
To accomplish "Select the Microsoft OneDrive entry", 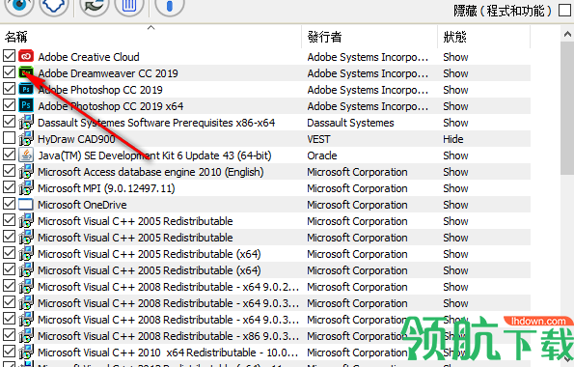I will [x=82, y=205].
